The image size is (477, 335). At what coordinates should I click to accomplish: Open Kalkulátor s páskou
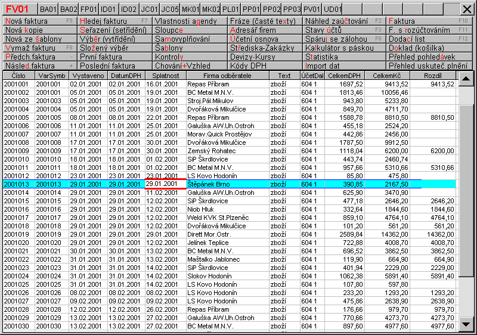pos(344,48)
